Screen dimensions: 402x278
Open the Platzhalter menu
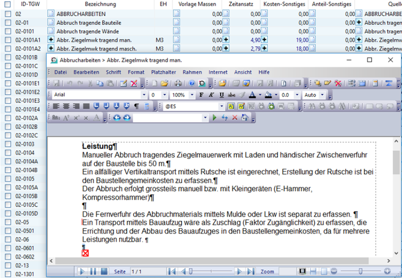coord(163,72)
